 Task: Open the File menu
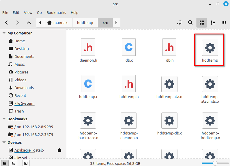[x=5, y=13]
